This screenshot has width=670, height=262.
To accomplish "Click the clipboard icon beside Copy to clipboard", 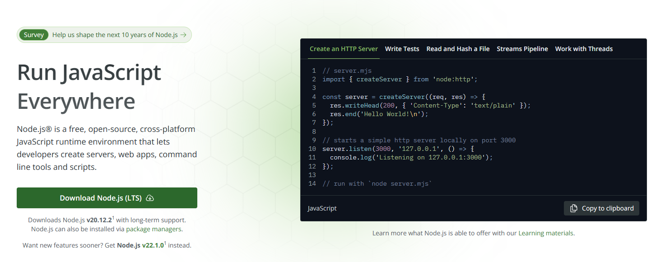I will click(x=574, y=208).
